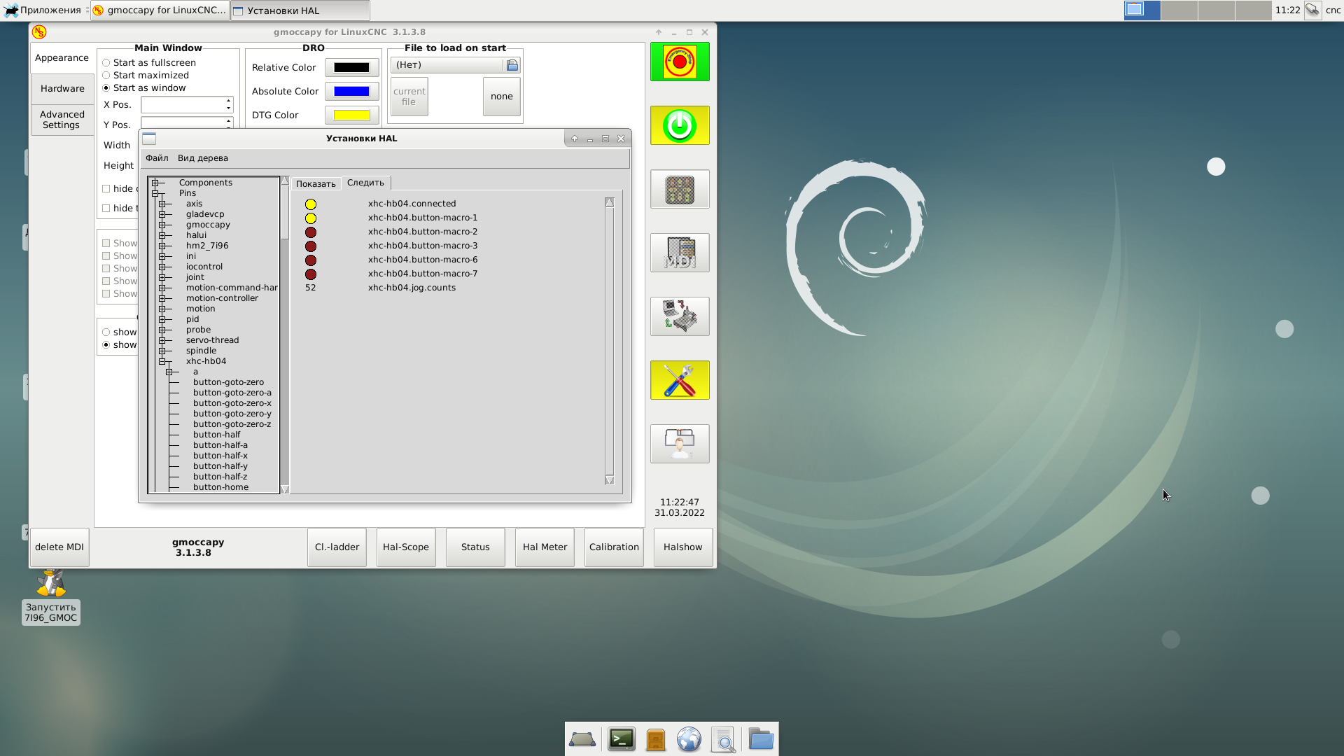Select the manual jog mode icon

pos(679,189)
